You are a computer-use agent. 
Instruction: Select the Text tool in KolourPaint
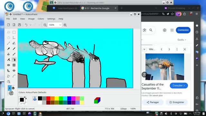[14, 38]
